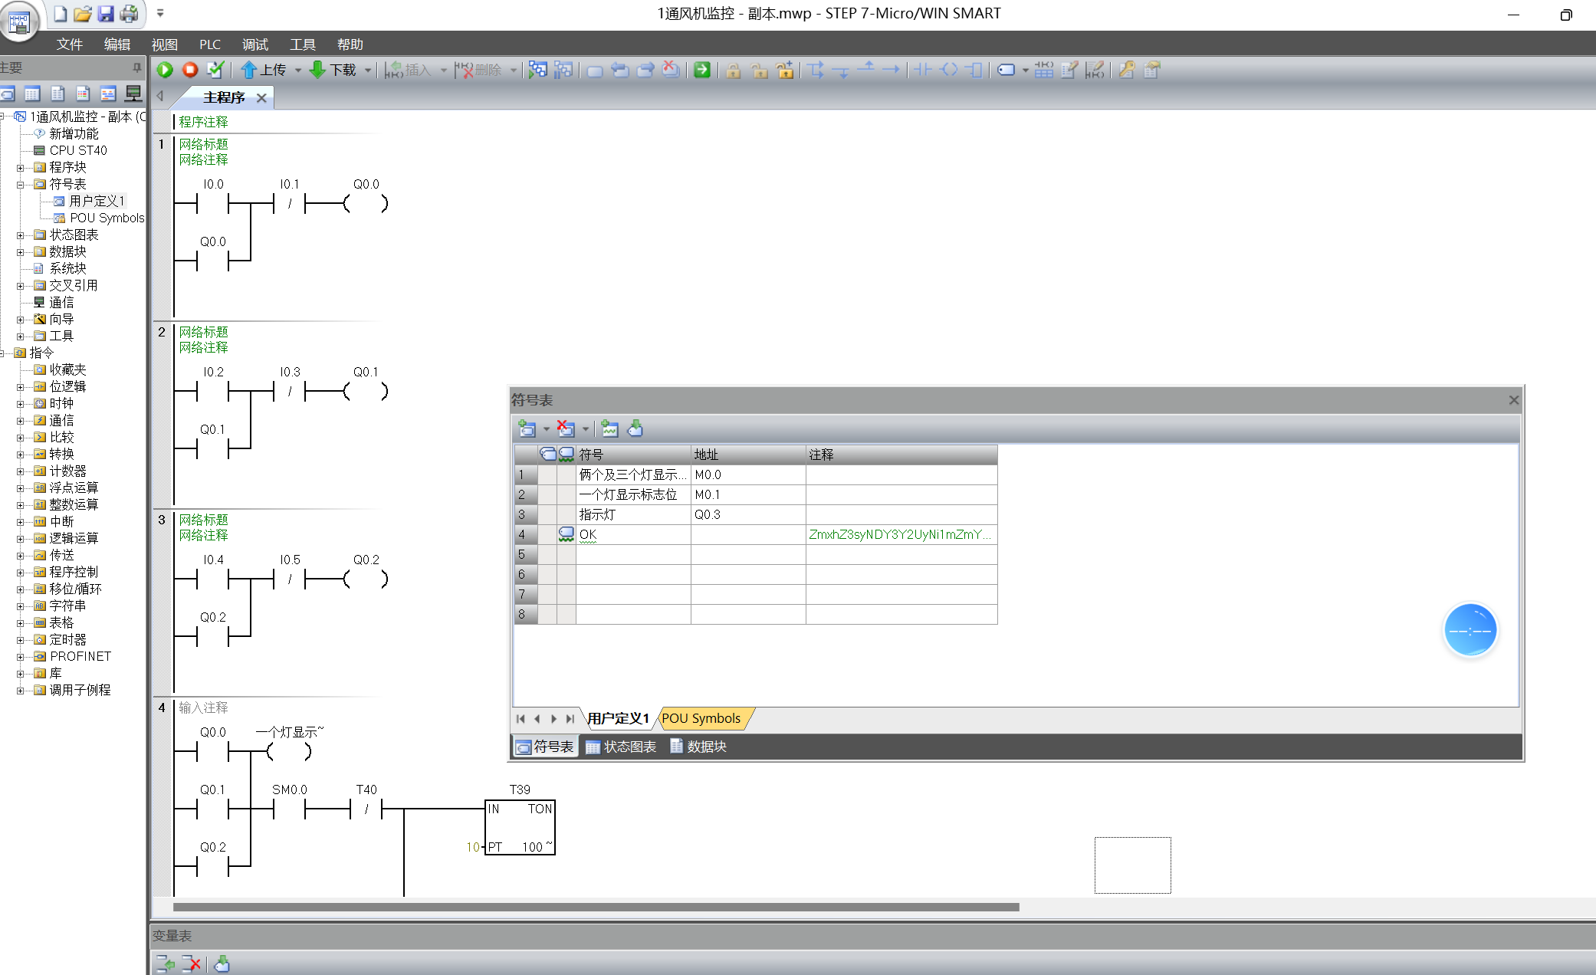
Task: Click the green Download arrow icon
Action: [x=317, y=70]
